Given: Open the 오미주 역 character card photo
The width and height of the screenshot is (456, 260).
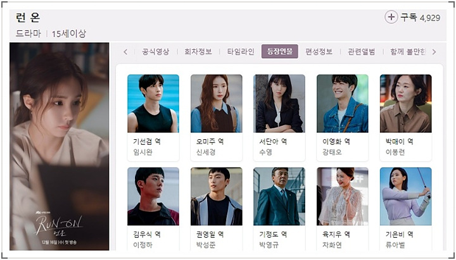Looking at the screenshot, I should (x=217, y=103).
